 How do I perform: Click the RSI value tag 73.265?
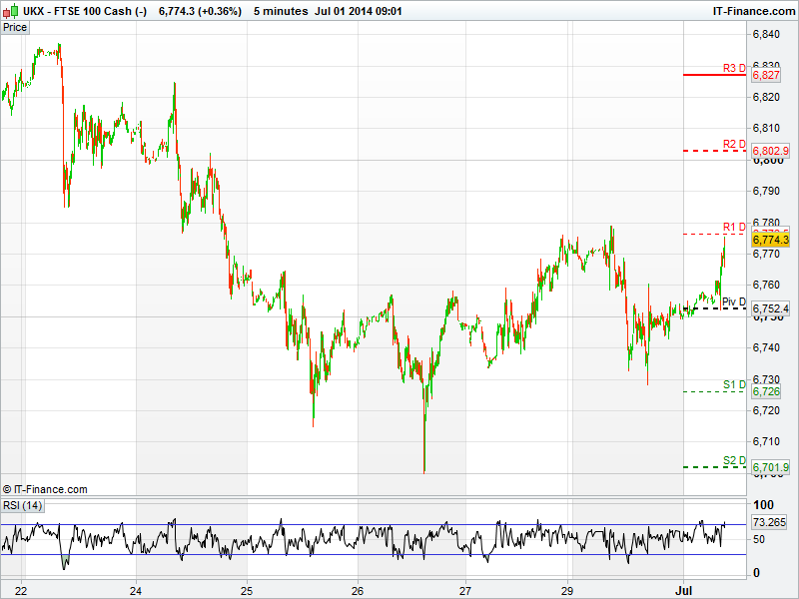coord(769,522)
